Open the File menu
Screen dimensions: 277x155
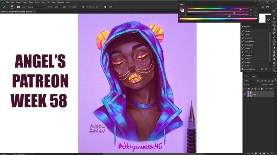click(x=8, y=2)
